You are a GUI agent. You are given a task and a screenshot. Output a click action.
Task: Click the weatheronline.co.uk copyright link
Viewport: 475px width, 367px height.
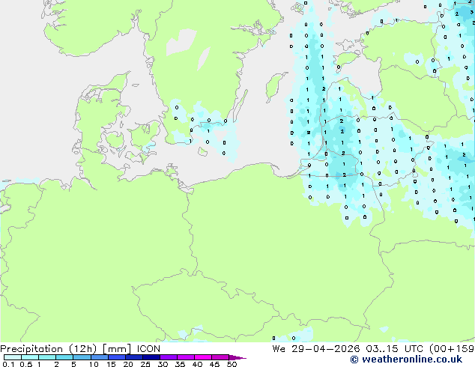click(x=406, y=360)
